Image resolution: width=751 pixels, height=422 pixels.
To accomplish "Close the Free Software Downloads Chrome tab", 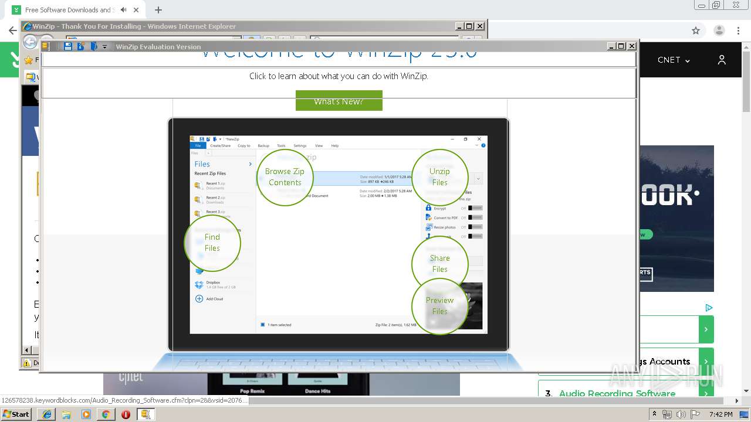I will pos(137,10).
